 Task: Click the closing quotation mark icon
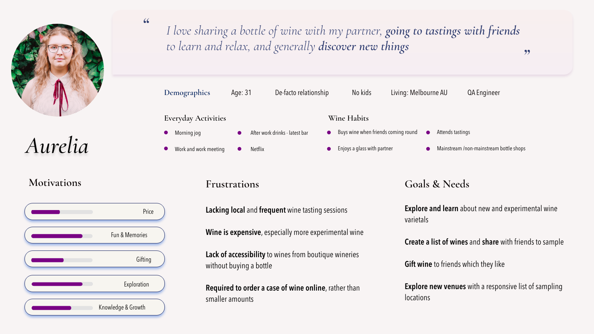[527, 52]
